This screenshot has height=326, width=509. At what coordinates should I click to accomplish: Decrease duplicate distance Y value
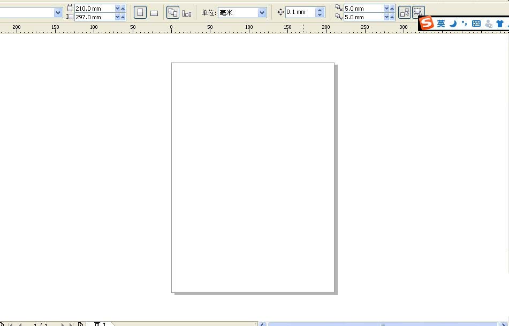[x=386, y=17]
